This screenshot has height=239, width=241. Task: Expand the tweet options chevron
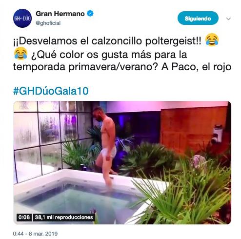pyautogui.click(x=228, y=19)
